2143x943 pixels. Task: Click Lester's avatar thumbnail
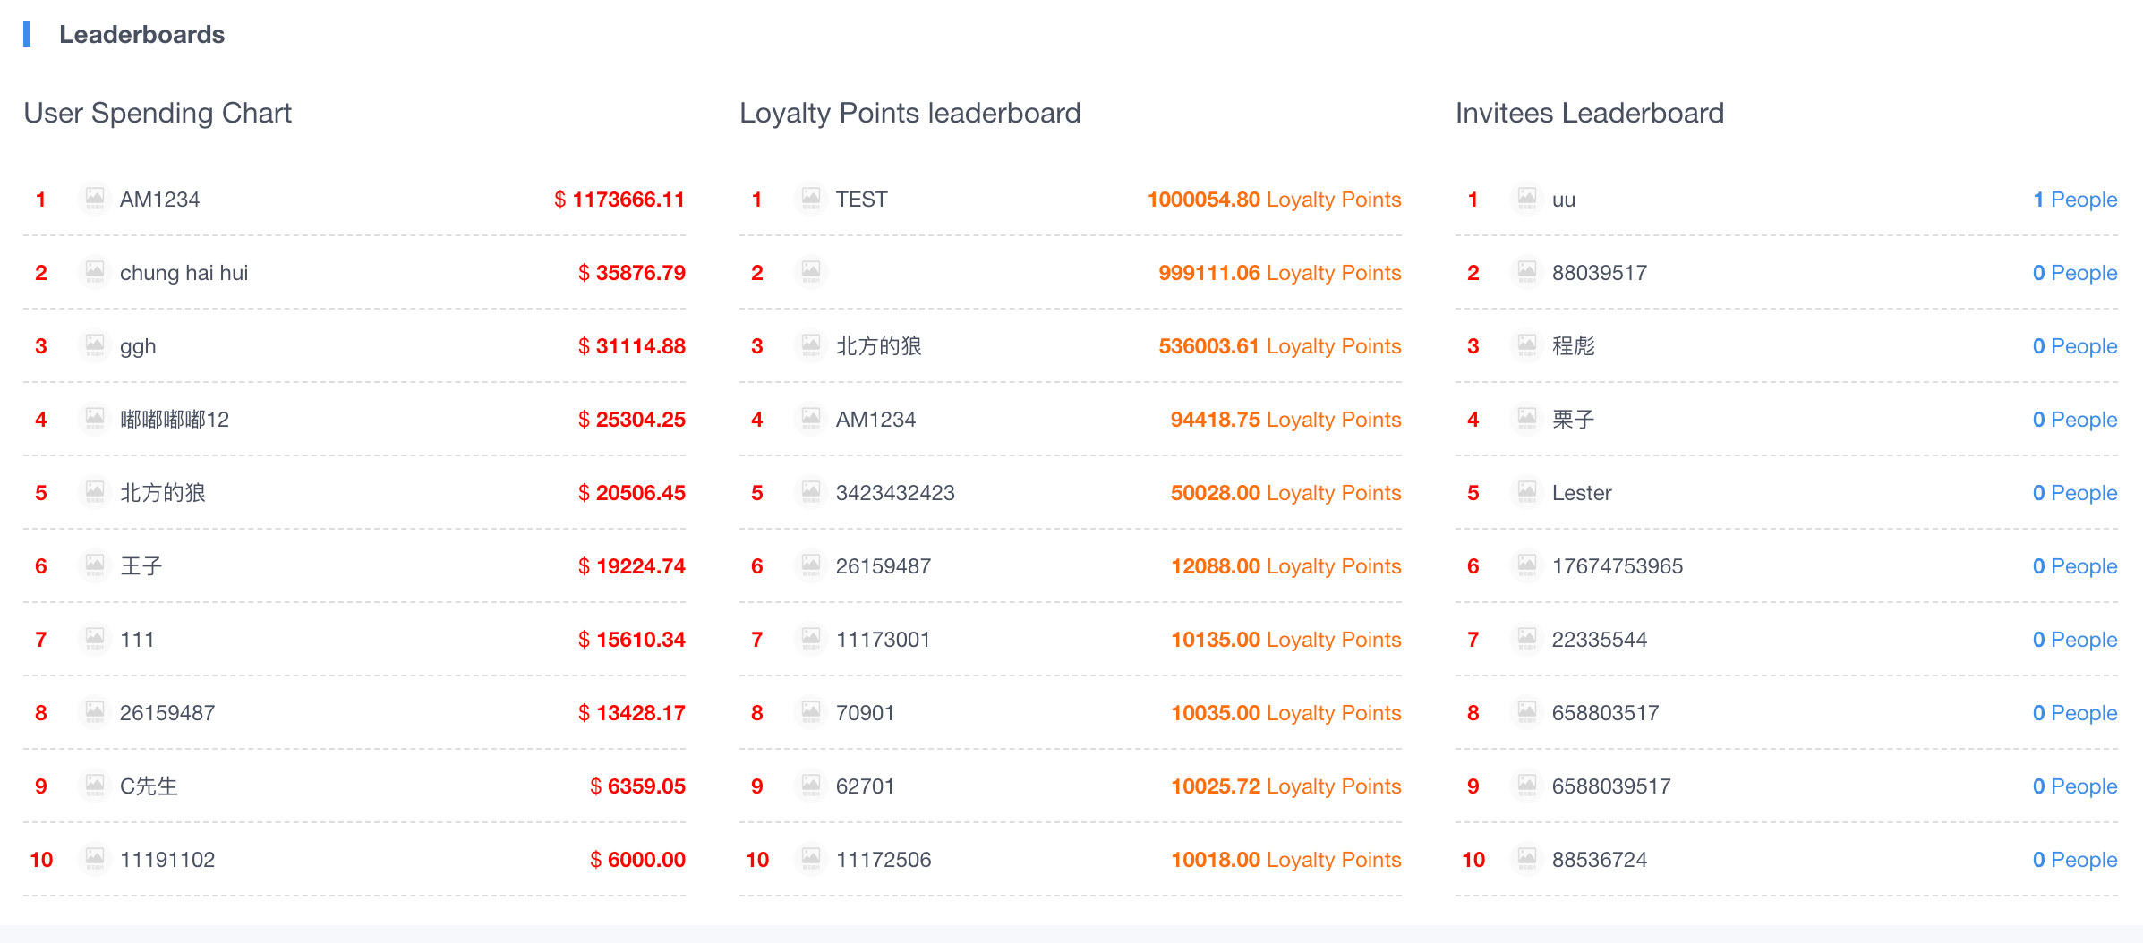pos(1526,491)
